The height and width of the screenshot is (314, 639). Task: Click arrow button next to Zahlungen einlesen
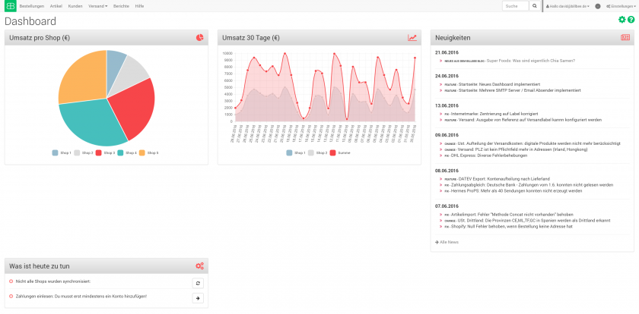198,298
